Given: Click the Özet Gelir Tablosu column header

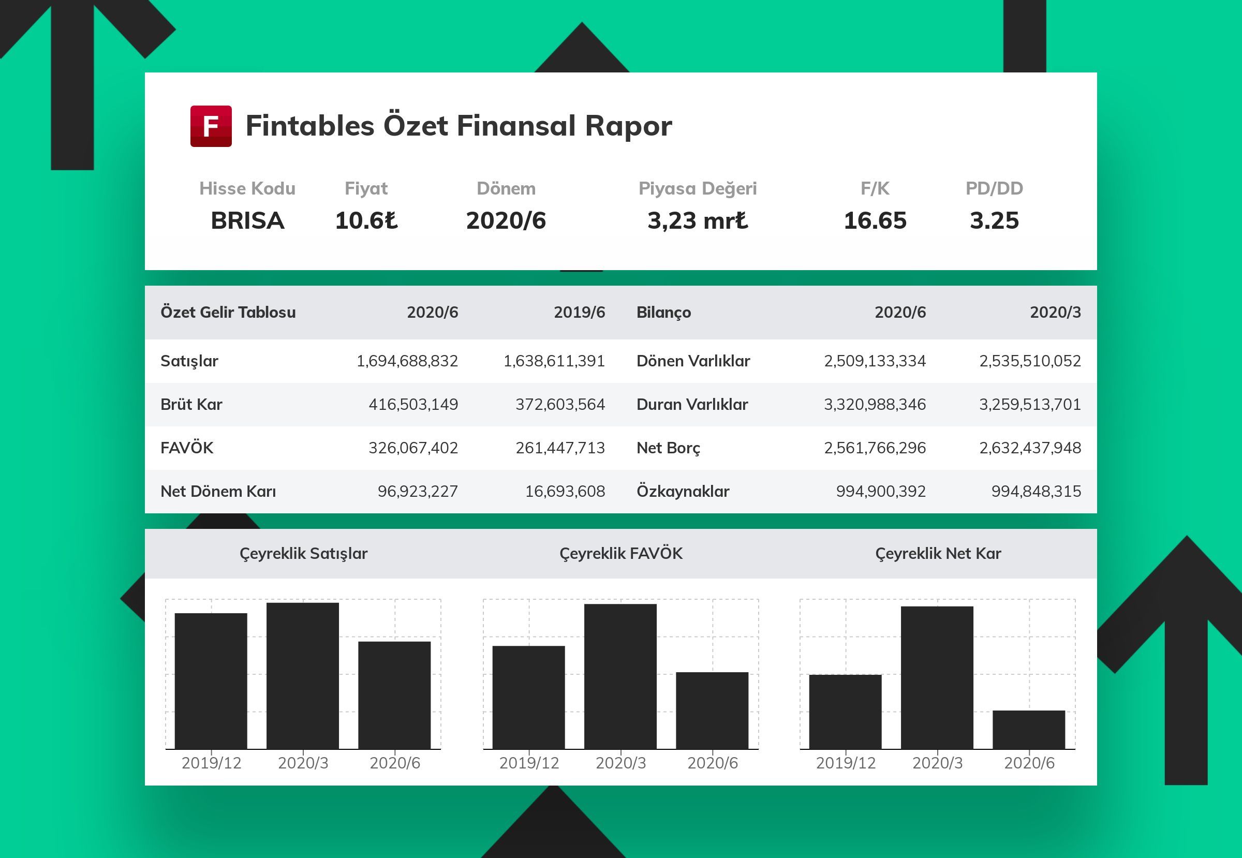Looking at the screenshot, I should (228, 312).
